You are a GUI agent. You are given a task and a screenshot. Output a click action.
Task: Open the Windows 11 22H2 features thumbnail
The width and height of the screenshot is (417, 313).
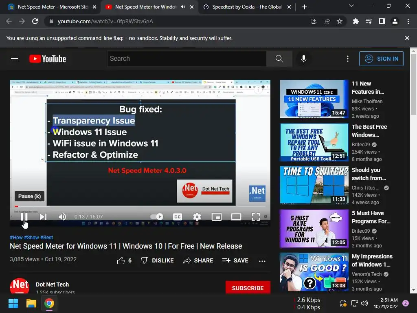coord(314,99)
